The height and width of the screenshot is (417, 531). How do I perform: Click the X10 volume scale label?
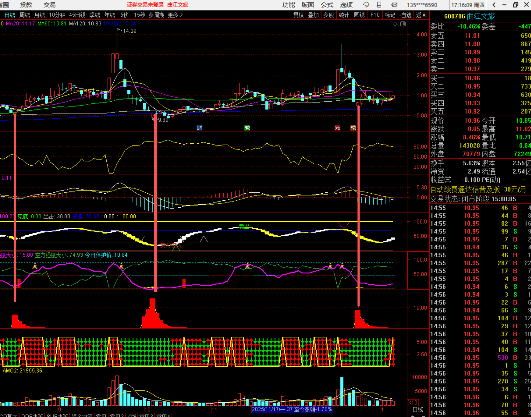tap(412, 402)
